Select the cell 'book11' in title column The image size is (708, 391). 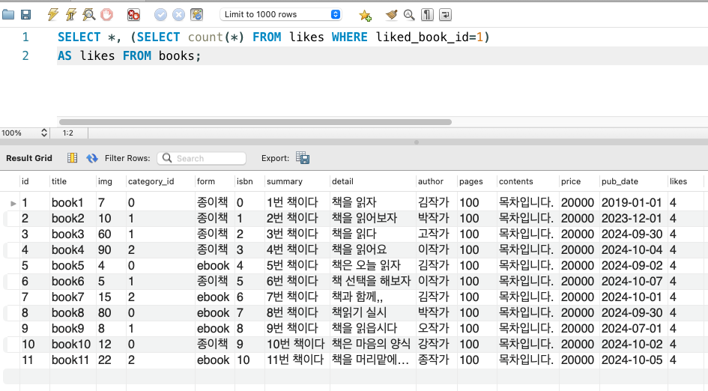(x=70, y=360)
